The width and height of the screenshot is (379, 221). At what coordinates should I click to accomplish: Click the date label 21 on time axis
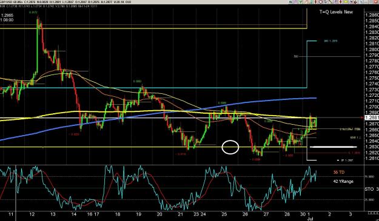180,214
